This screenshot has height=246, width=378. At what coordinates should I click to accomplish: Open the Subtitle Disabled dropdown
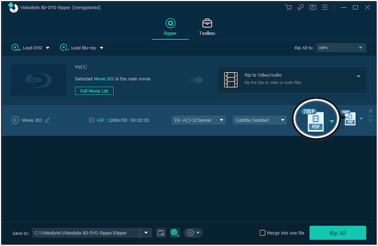260,120
